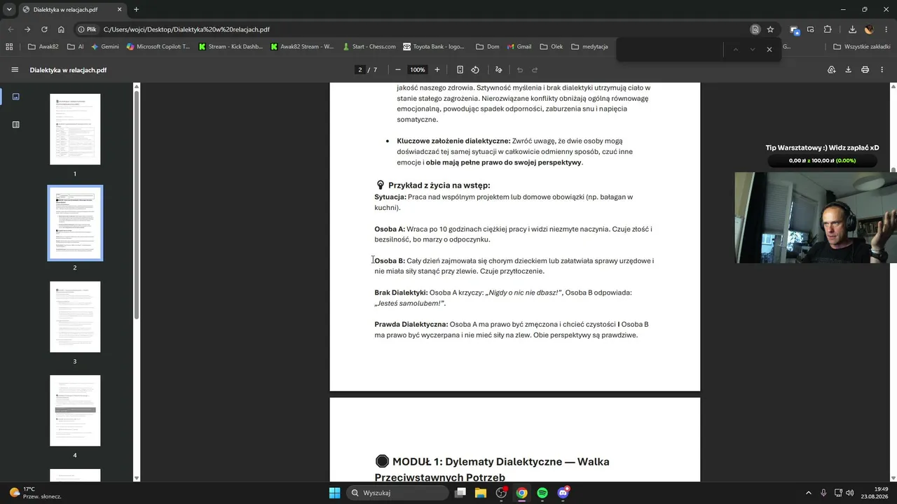897x504 pixels.
Task: Jump to next find result
Action: [752, 50]
